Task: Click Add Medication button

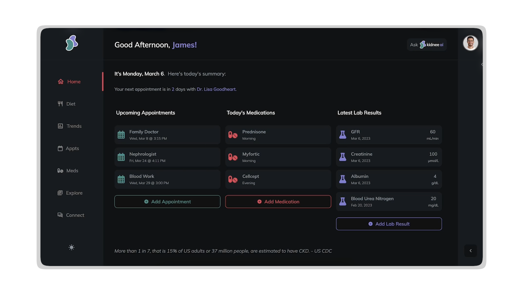Action: 278,202
